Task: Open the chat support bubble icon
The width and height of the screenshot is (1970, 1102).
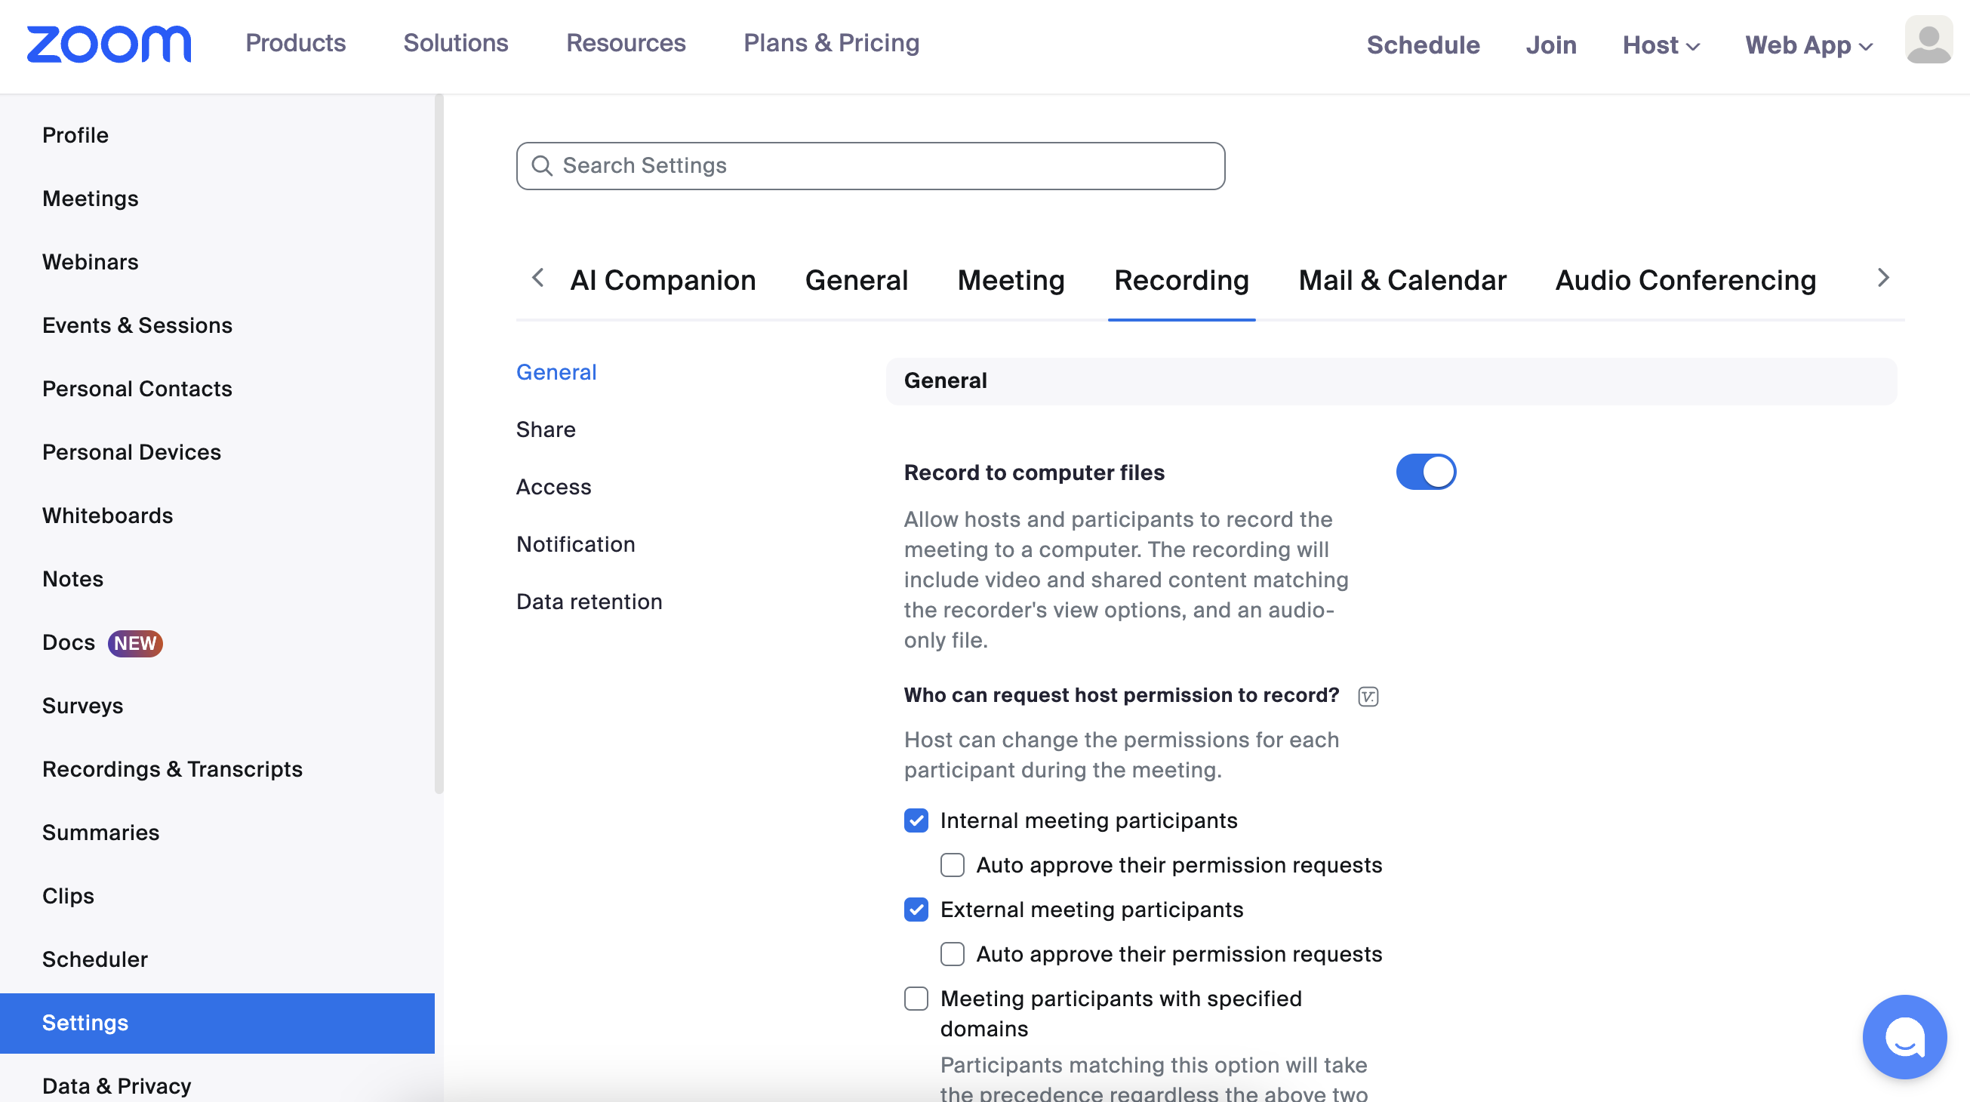Action: click(1904, 1036)
